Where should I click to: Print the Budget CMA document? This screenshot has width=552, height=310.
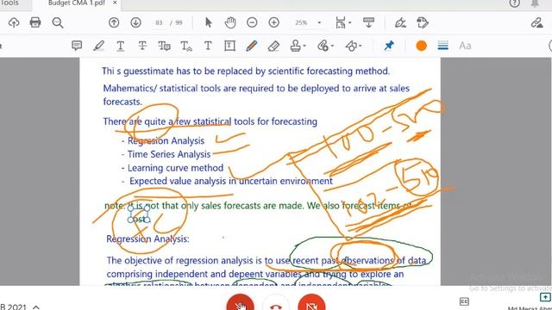tap(35, 23)
